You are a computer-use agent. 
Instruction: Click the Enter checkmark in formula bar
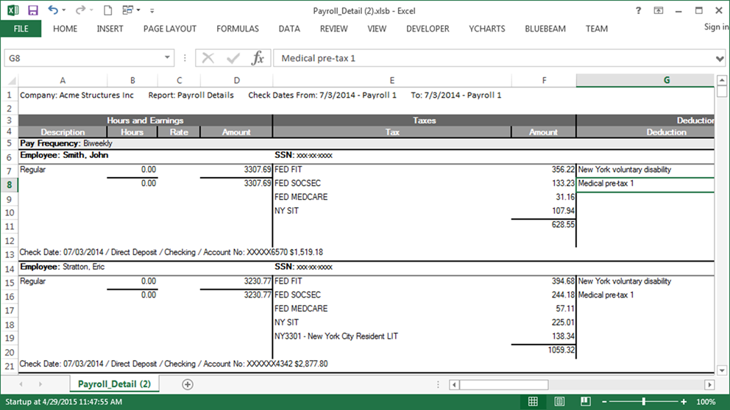click(233, 58)
